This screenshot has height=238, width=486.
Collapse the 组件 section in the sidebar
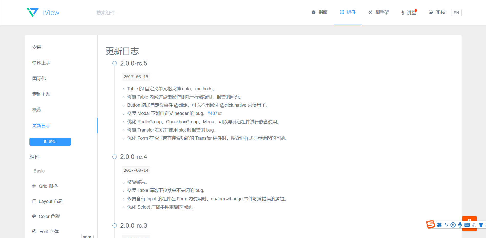coord(35,157)
